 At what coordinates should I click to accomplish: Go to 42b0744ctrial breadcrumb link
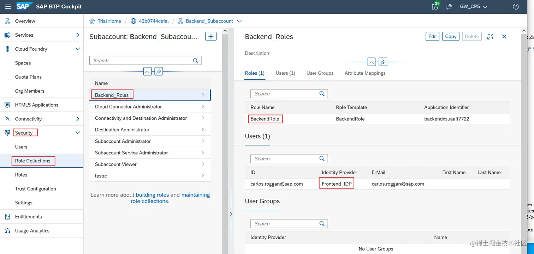click(153, 21)
